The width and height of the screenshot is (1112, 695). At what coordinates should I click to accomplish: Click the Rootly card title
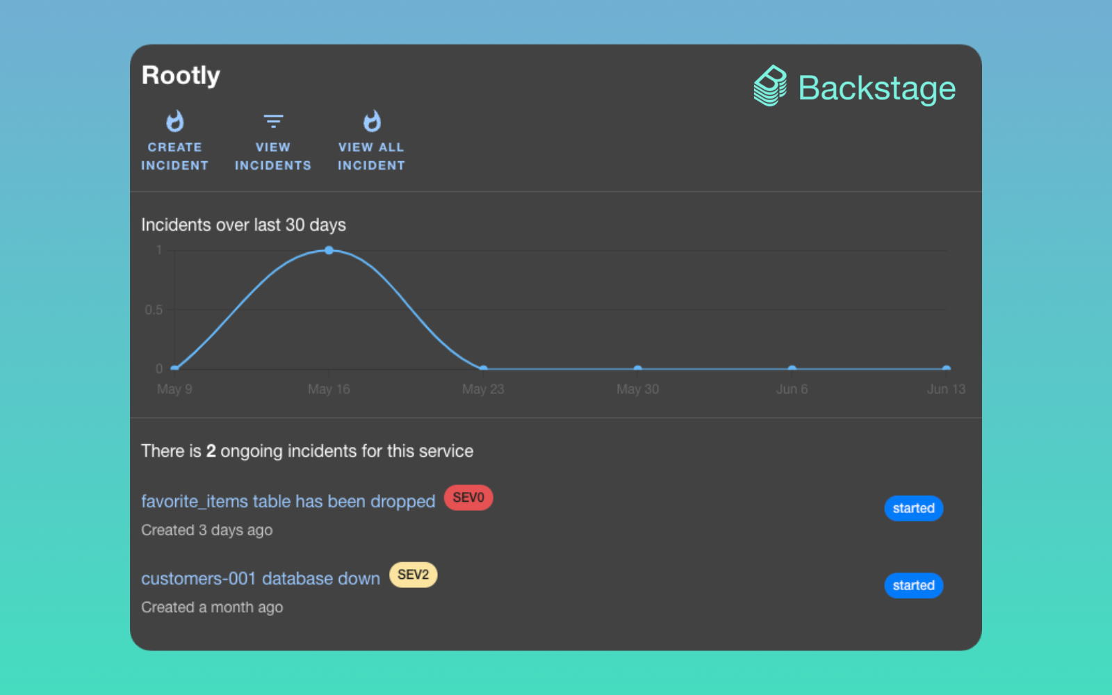(x=180, y=76)
